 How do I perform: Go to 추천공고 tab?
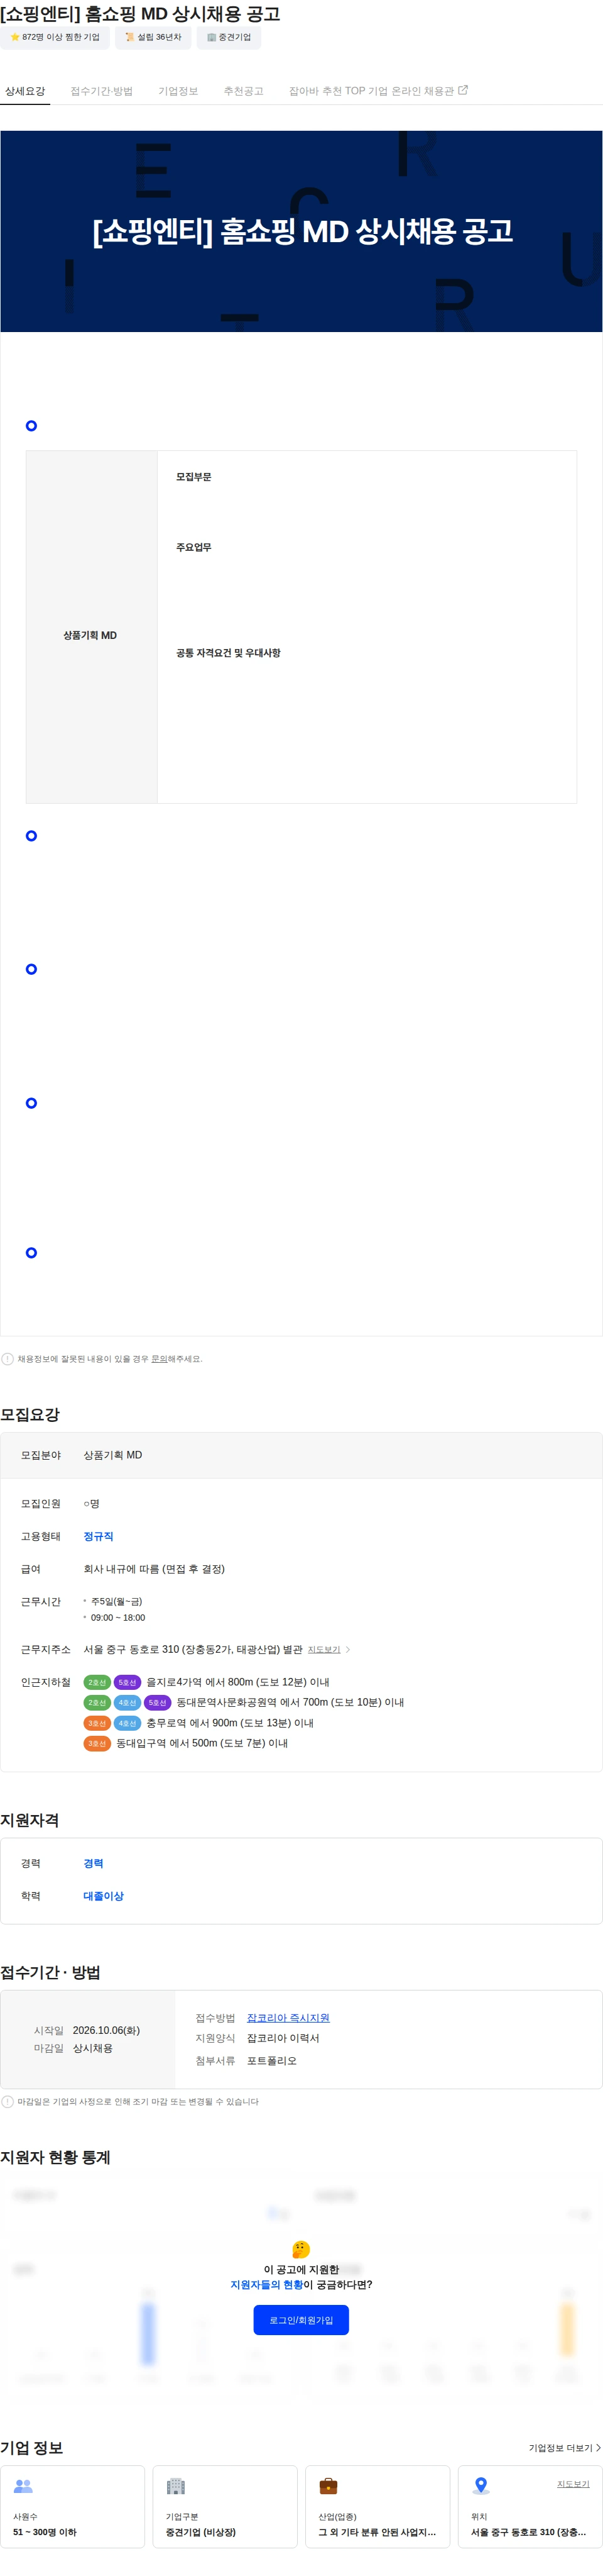pos(244,91)
